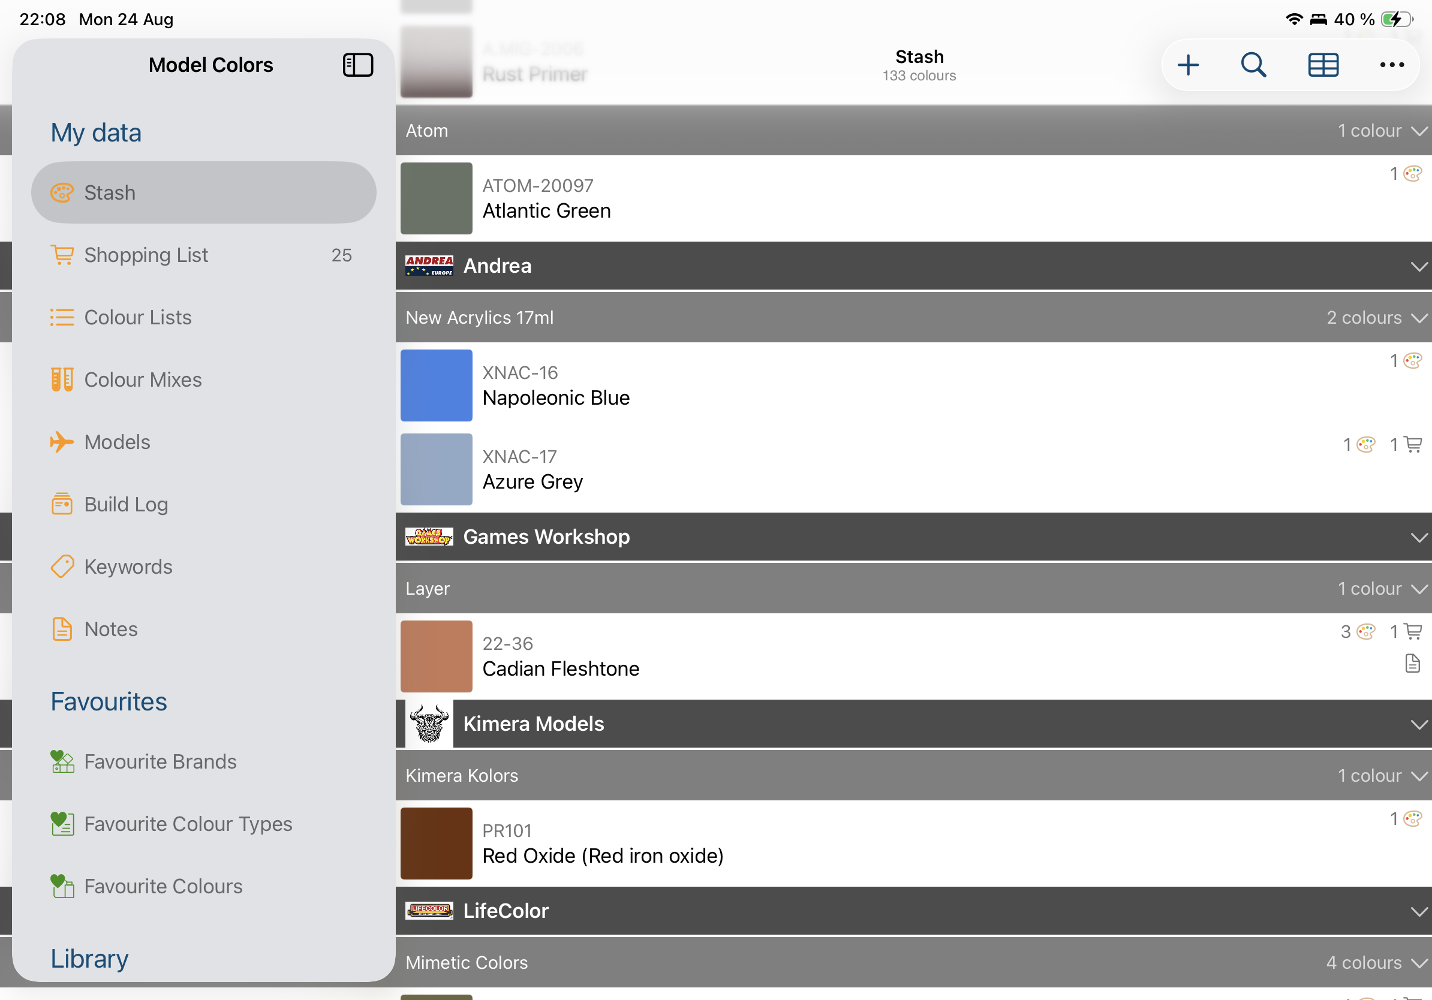
Task: Tap the palette icon on Red Oxide row
Action: pyautogui.click(x=1413, y=818)
